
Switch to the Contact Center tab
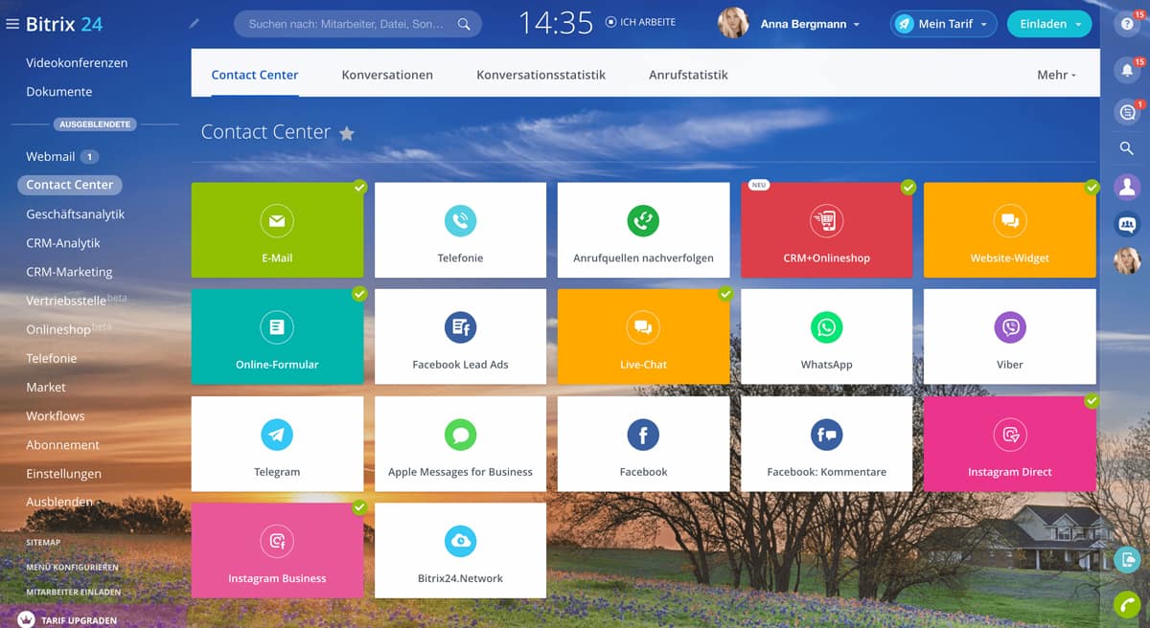[255, 75]
